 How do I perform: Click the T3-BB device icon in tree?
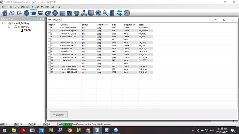[22, 30]
